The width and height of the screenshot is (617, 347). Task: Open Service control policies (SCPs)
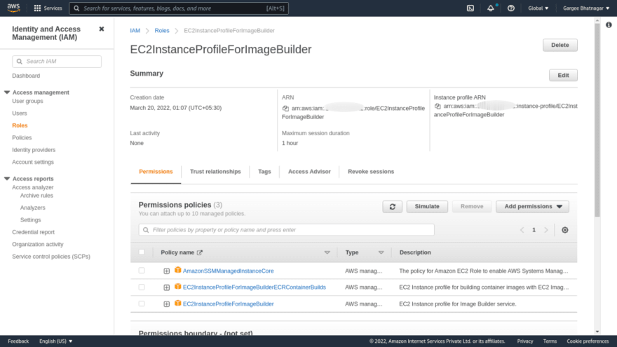click(51, 257)
